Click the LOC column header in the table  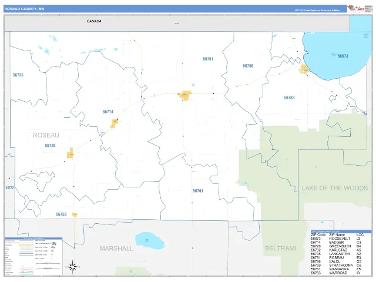coord(360,235)
